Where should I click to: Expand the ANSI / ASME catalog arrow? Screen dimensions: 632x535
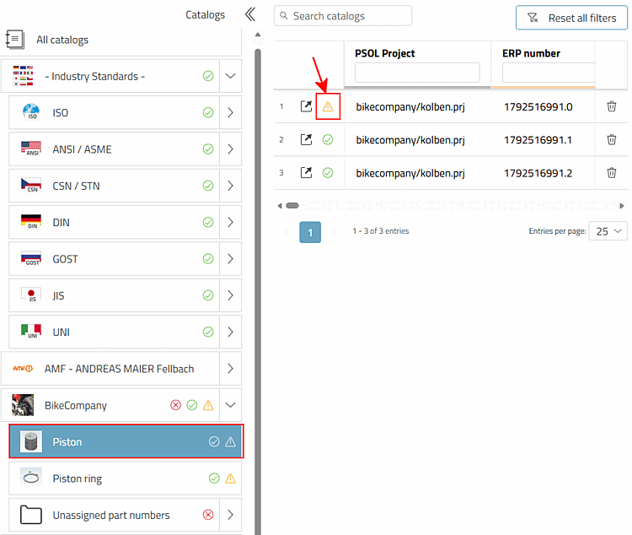(231, 149)
